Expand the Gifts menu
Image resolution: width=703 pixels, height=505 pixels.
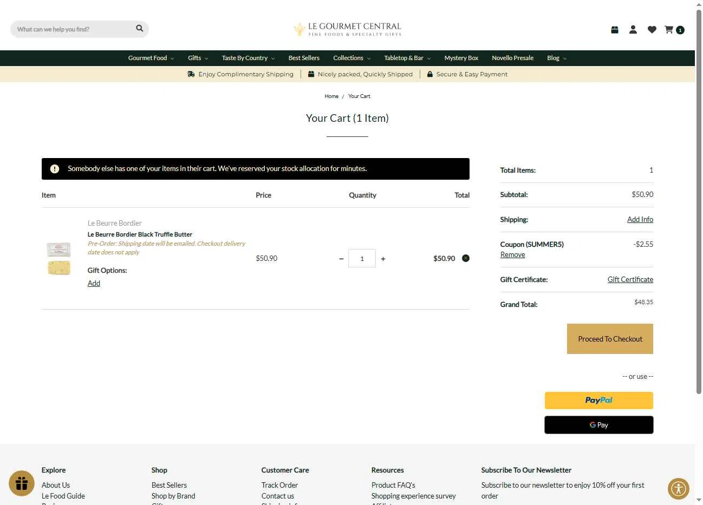198,58
